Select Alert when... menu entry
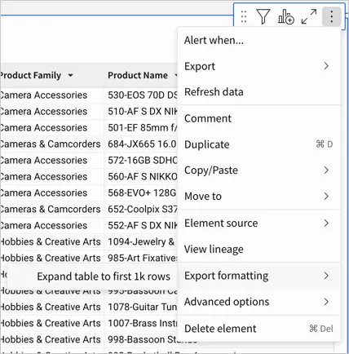This screenshot has width=349, height=354. pos(259,40)
